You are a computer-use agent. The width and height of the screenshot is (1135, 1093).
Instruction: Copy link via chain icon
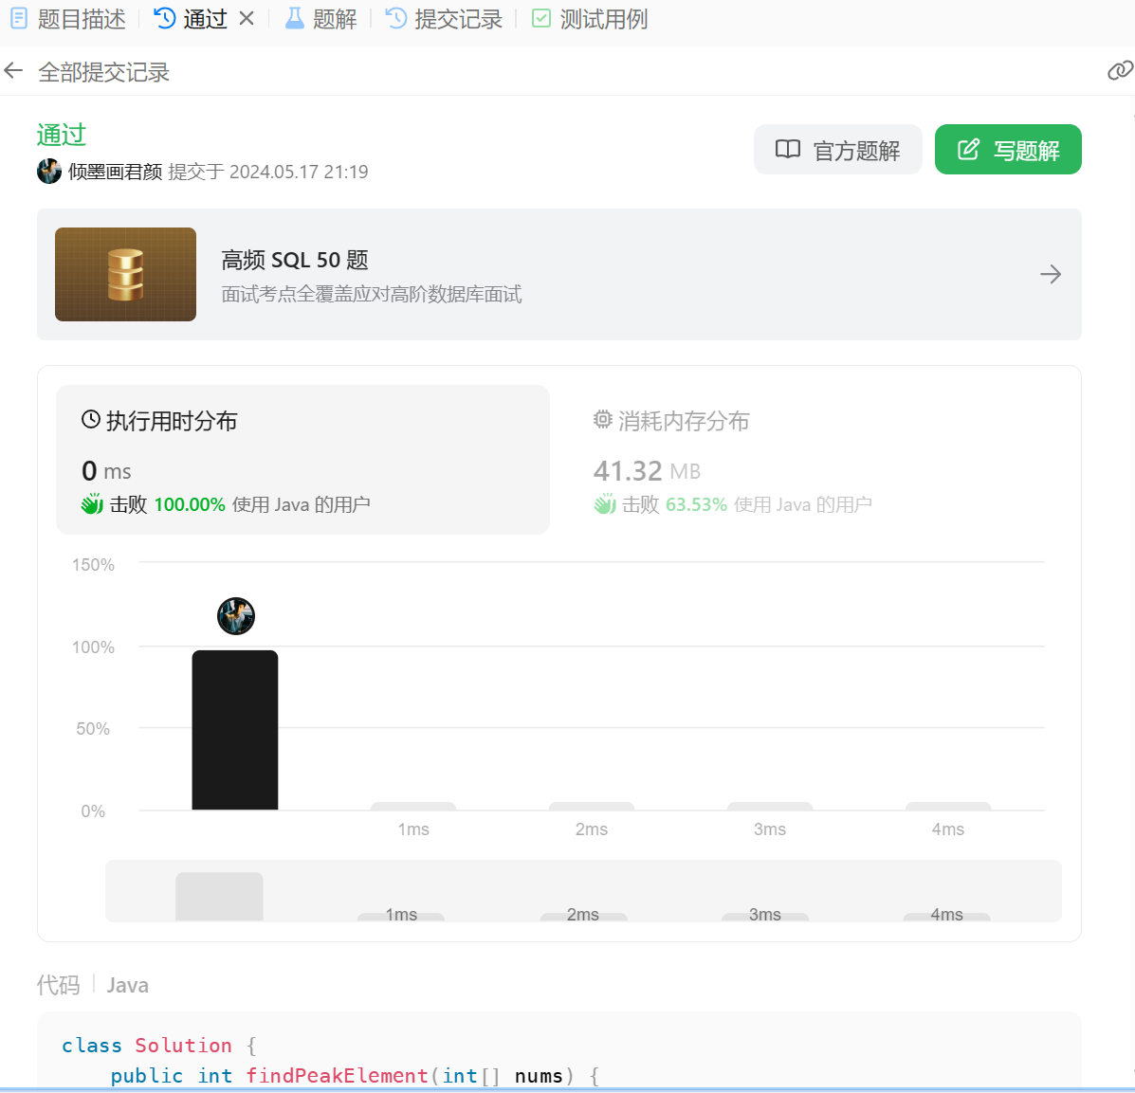(x=1120, y=70)
